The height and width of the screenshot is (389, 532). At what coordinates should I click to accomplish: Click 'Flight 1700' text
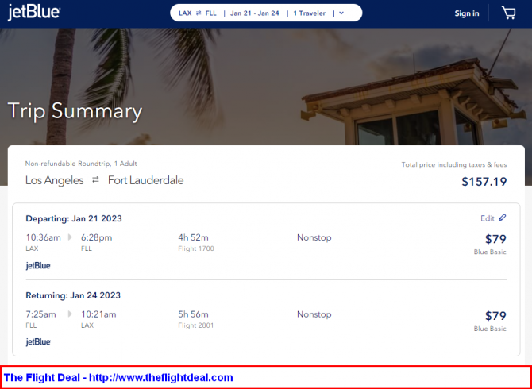click(196, 248)
